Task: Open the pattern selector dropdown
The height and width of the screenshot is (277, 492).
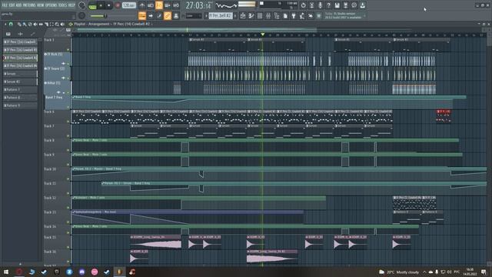Action: pyautogui.click(x=221, y=15)
